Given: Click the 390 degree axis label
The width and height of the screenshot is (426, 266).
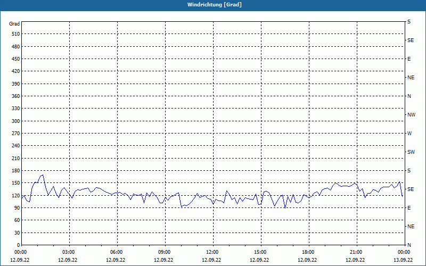Looking at the screenshot, I should coord(16,84).
